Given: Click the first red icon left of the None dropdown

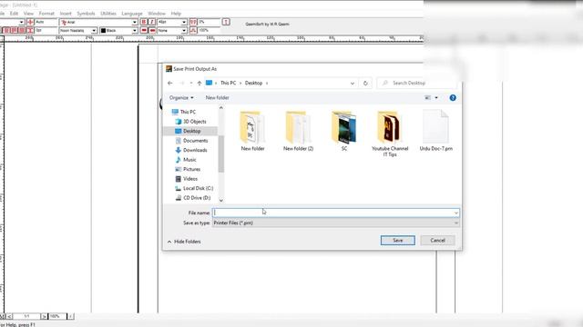Looking at the screenshot, I should tap(144, 30).
